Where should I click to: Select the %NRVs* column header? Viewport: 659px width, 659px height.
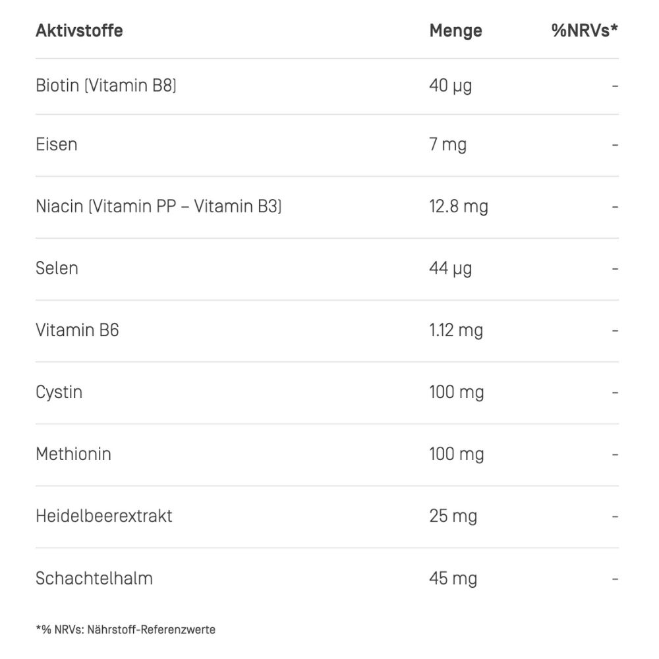585,30
